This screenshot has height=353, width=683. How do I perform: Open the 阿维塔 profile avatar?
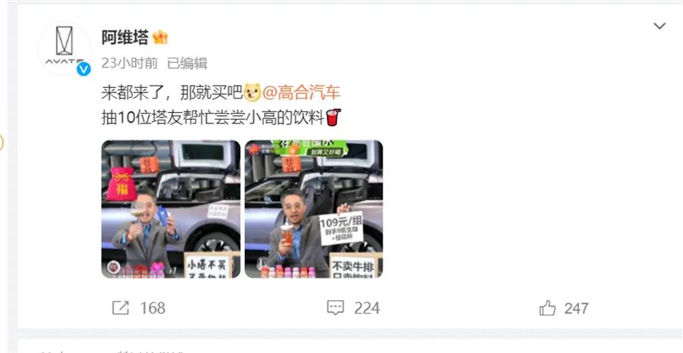[64, 48]
